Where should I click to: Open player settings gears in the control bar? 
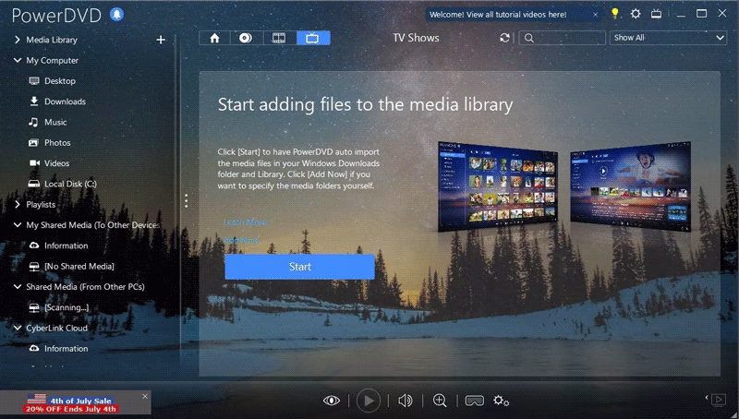501,401
